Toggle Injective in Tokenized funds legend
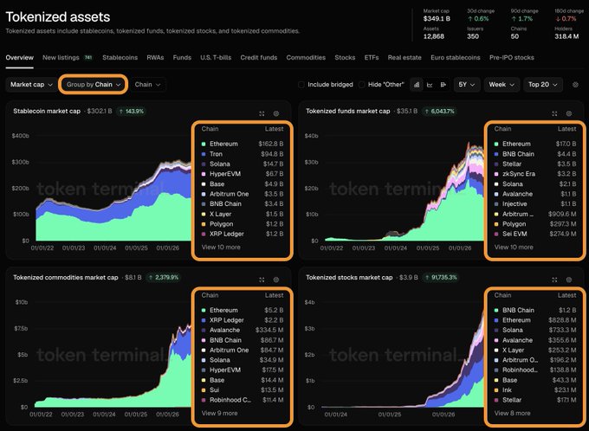Image resolution: width=589 pixels, height=431 pixels. point(535,204)
